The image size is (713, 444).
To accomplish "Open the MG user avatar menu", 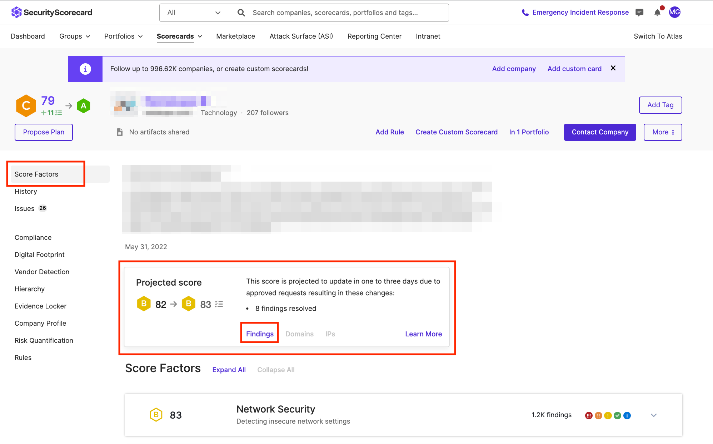I will tap(674, 12).
